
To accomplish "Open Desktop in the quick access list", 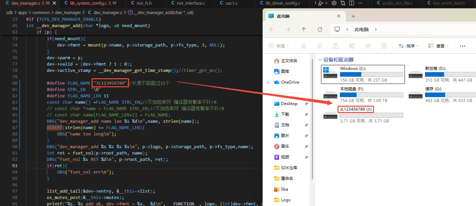I will [289, 104].
